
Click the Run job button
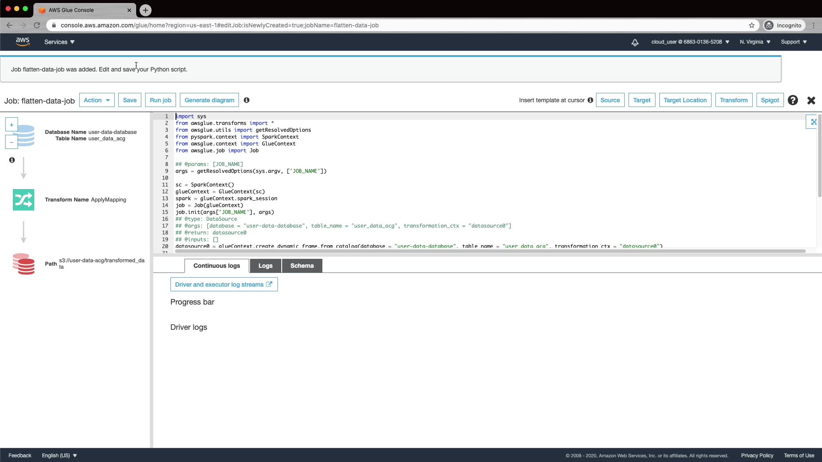(x=161, y=100)
